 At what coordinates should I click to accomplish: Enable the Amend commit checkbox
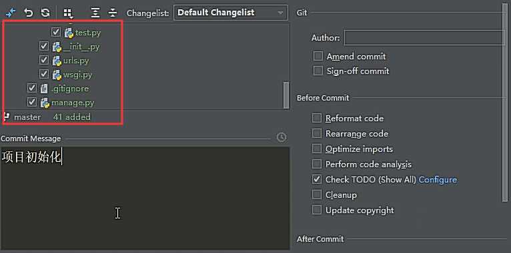(x=318, y=56)
